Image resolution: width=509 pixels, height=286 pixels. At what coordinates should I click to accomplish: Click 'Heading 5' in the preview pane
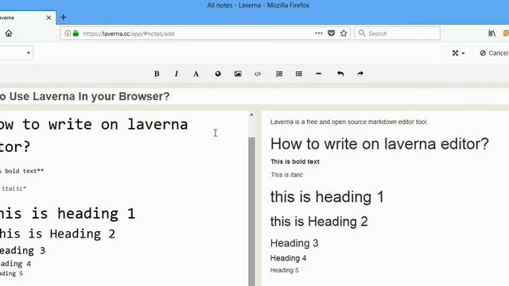285,270
